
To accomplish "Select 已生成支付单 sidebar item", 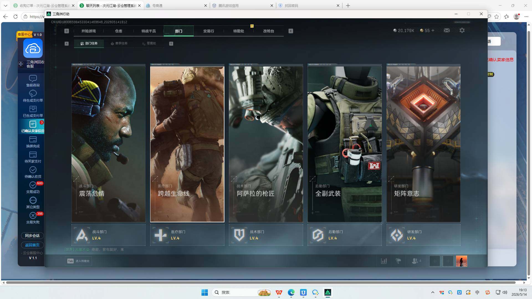I will point(33,111).
